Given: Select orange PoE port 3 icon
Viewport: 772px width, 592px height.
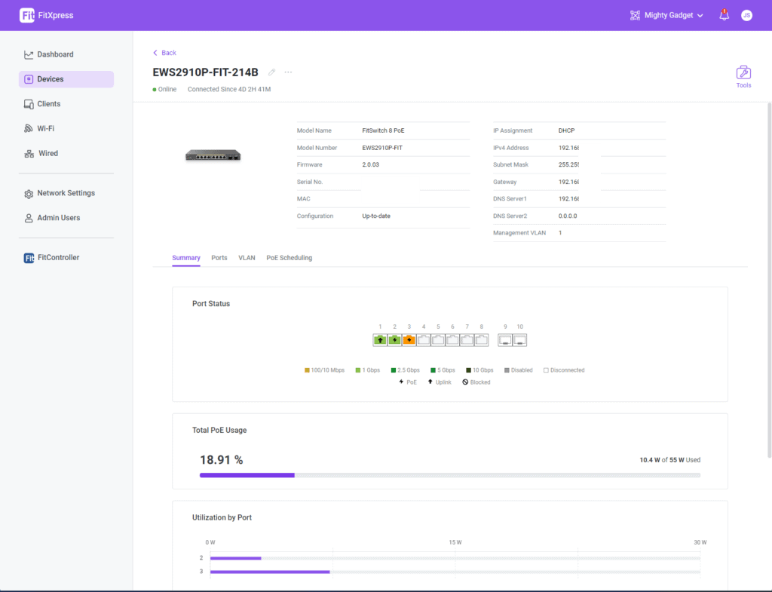Looking at the screenshot, I should click(409, 340).
